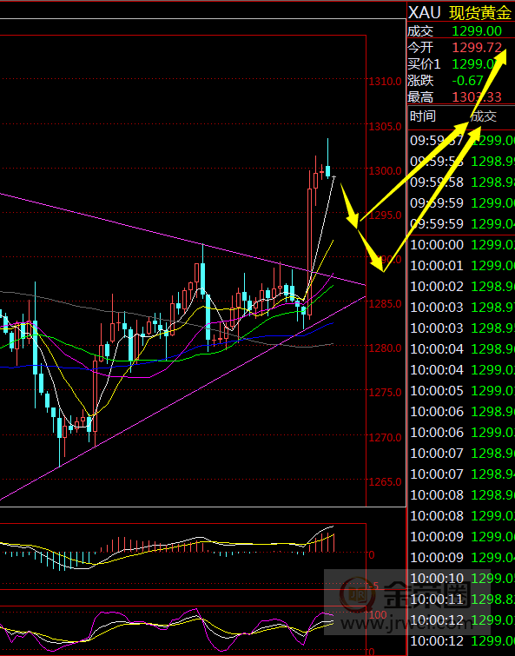Click the 1305.0 price axis label
Image resolution: width=515 pixels, height=656 pixels.
385,126
